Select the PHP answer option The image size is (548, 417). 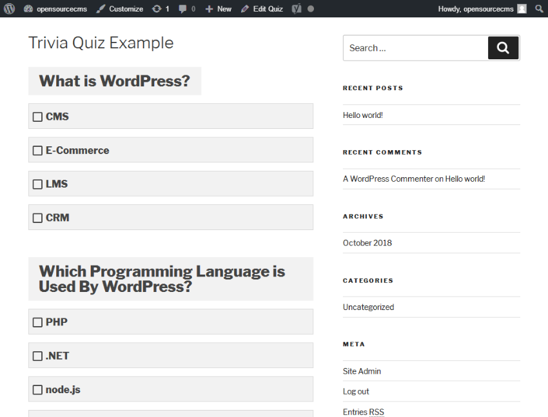pyautogui.click(x=37, y=322)
